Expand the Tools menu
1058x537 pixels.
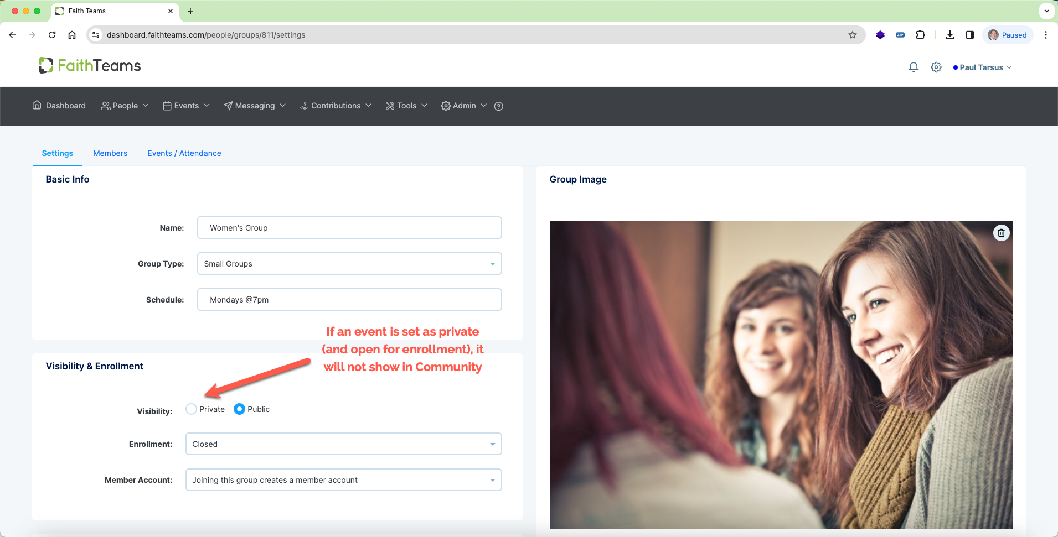(x=406, y=106)
